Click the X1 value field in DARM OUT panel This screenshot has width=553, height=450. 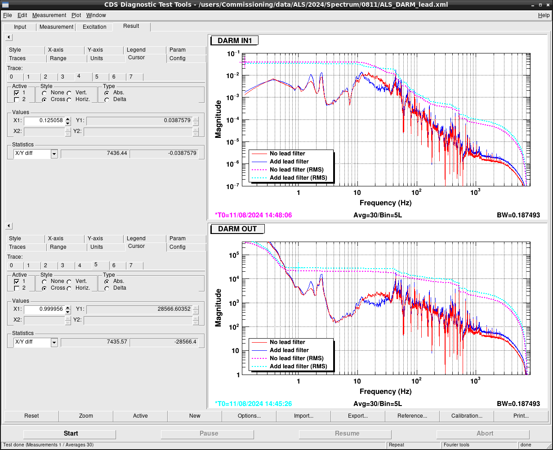[44, 309]
